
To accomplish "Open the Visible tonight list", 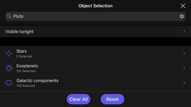I will [x=95, y=31].
